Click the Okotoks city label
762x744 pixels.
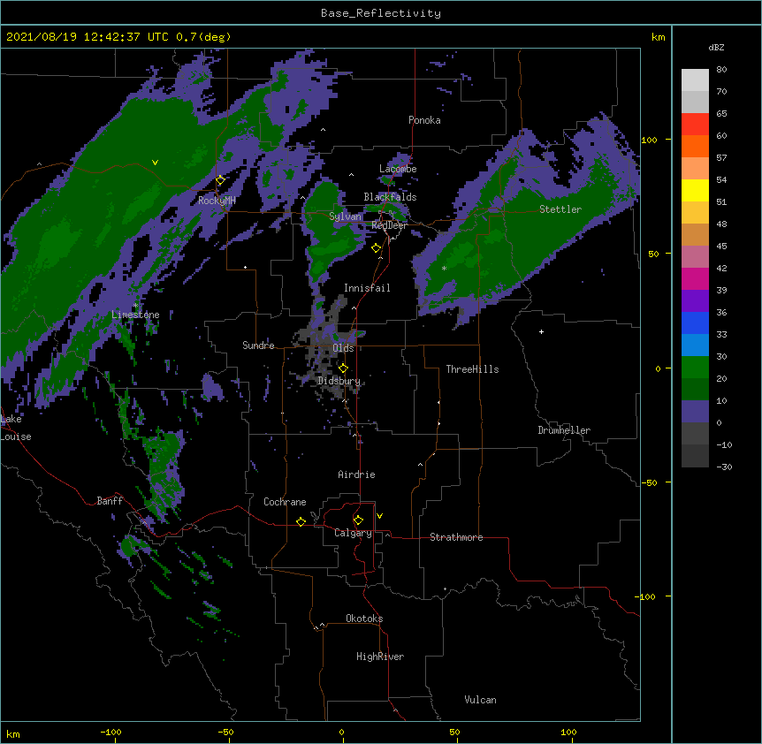364,619
